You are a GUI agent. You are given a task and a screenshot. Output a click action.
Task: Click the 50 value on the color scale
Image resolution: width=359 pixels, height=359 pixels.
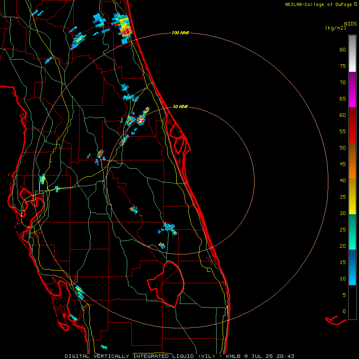coord(343,148)
